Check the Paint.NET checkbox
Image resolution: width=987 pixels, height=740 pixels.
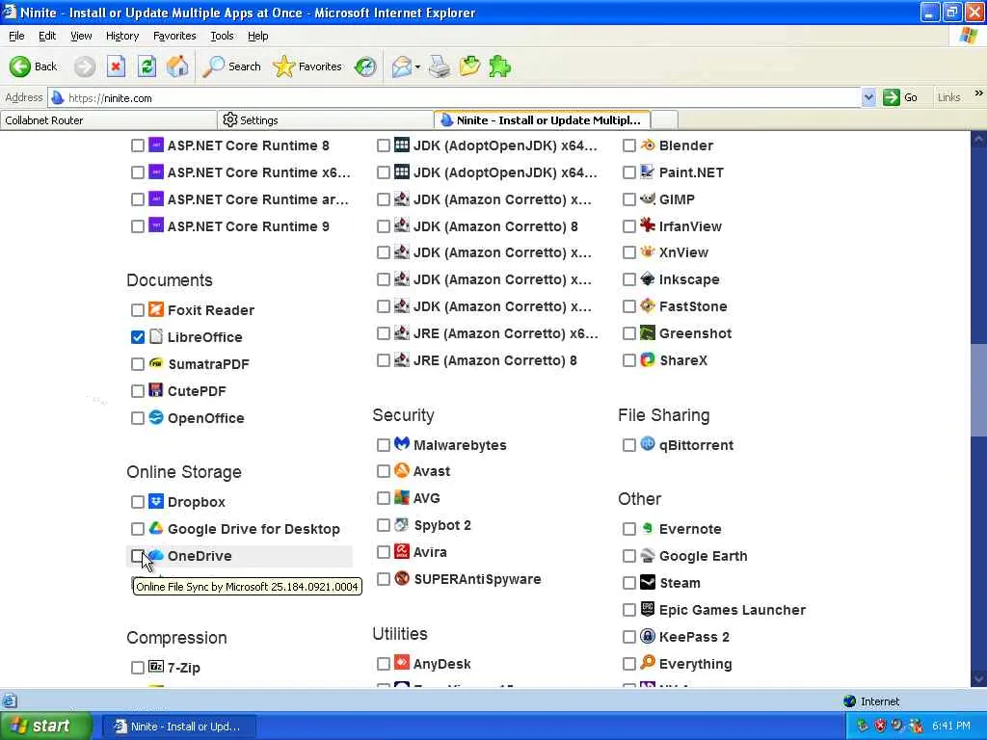click(x=628, y=172)
